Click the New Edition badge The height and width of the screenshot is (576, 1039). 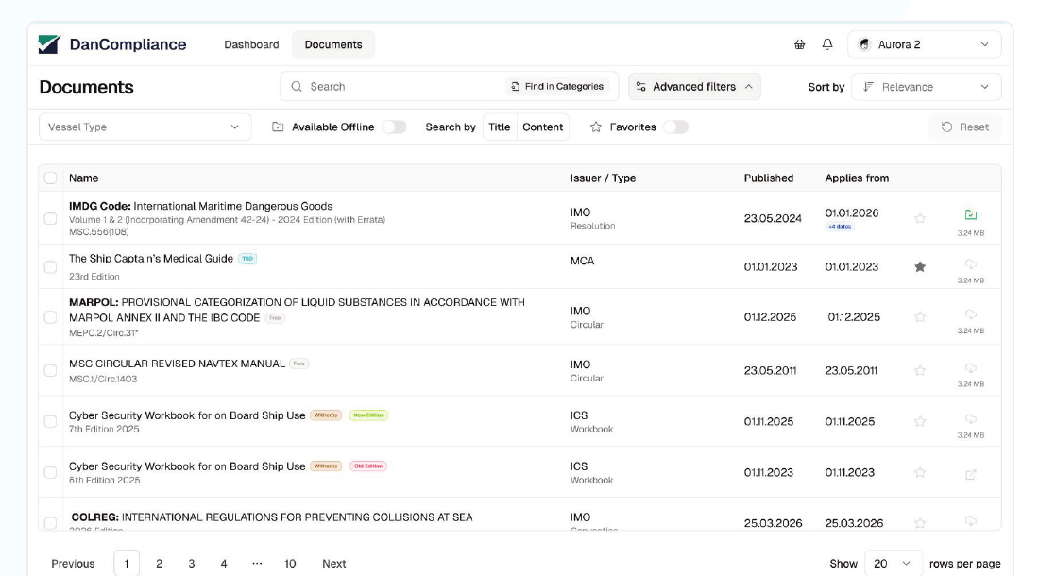368,415
